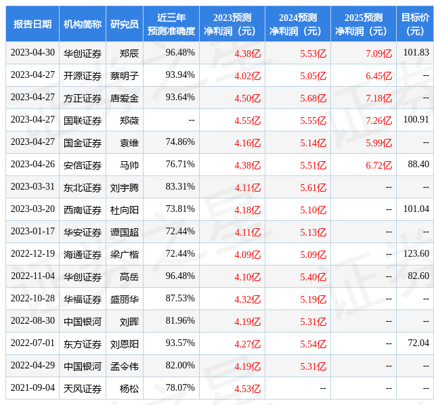Screen dimensions: 434x405
Task: Click the date cell 2023-04-26
Action: point(32,164)
